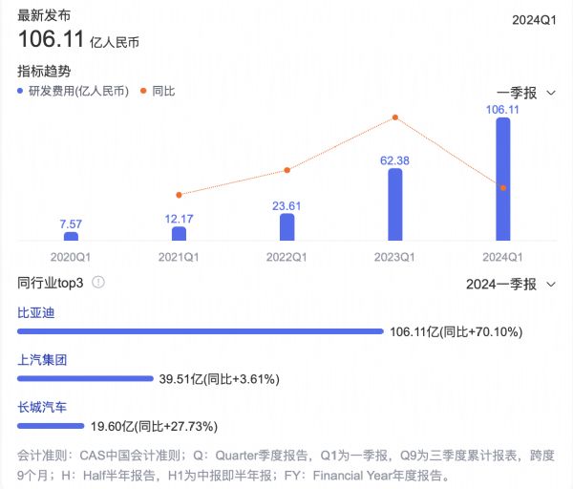Viewport: 573px width, 489px height.
Task: Open the 长城汽车 company link
Action: pos(42,407)
